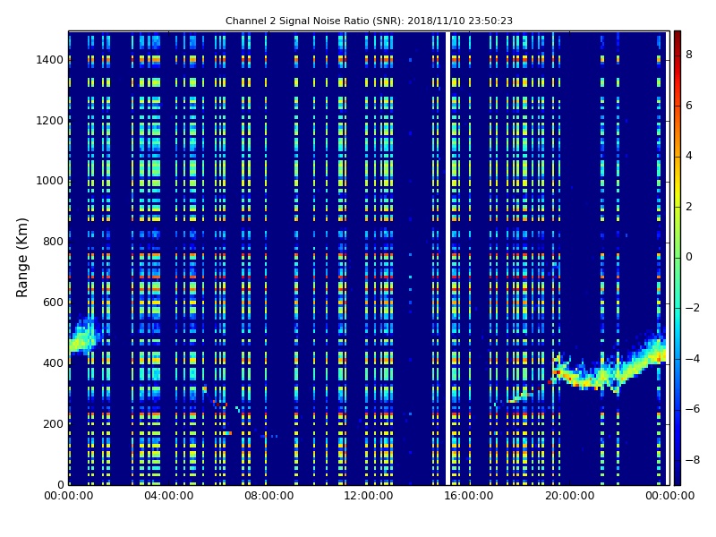The width and height of the screenshot is (716, 537).
Task: Click the 0 range axis tick label
Action: coord(60,484)
